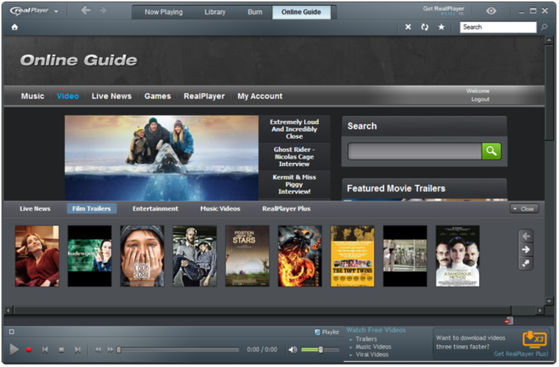This screenshot has width=559, height=367.
Task: Click the small square icon above Play
Action: [x=12, y=332]
